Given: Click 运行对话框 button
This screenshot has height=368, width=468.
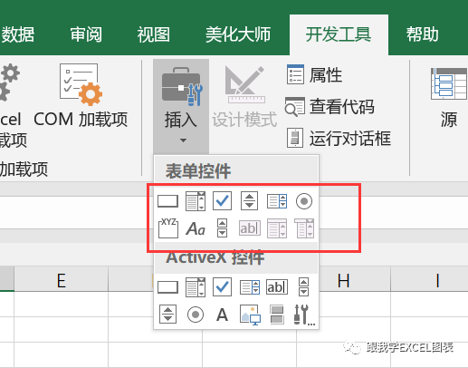Looking at the screenshot, I should (x=339, y=139).
